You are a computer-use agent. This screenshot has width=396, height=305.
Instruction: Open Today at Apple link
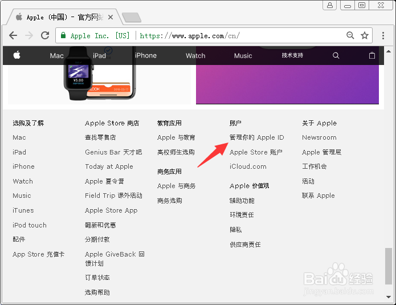point(109,166)
